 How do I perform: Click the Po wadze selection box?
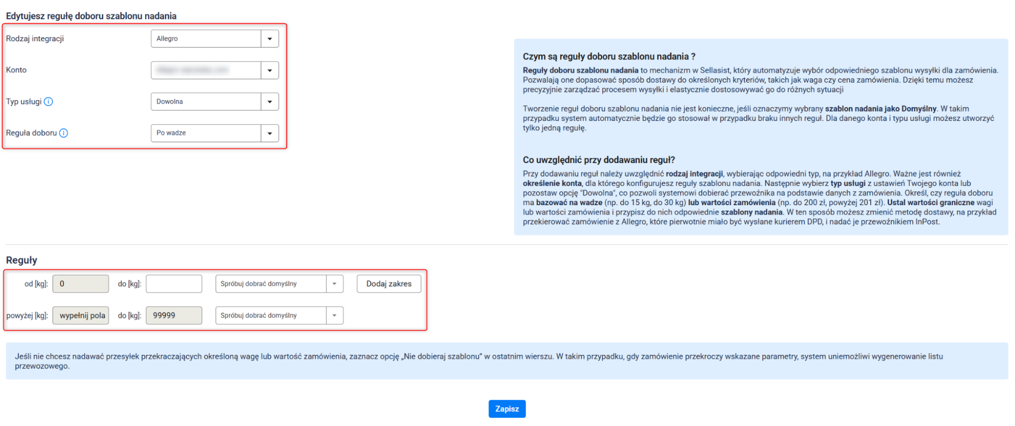206,133
